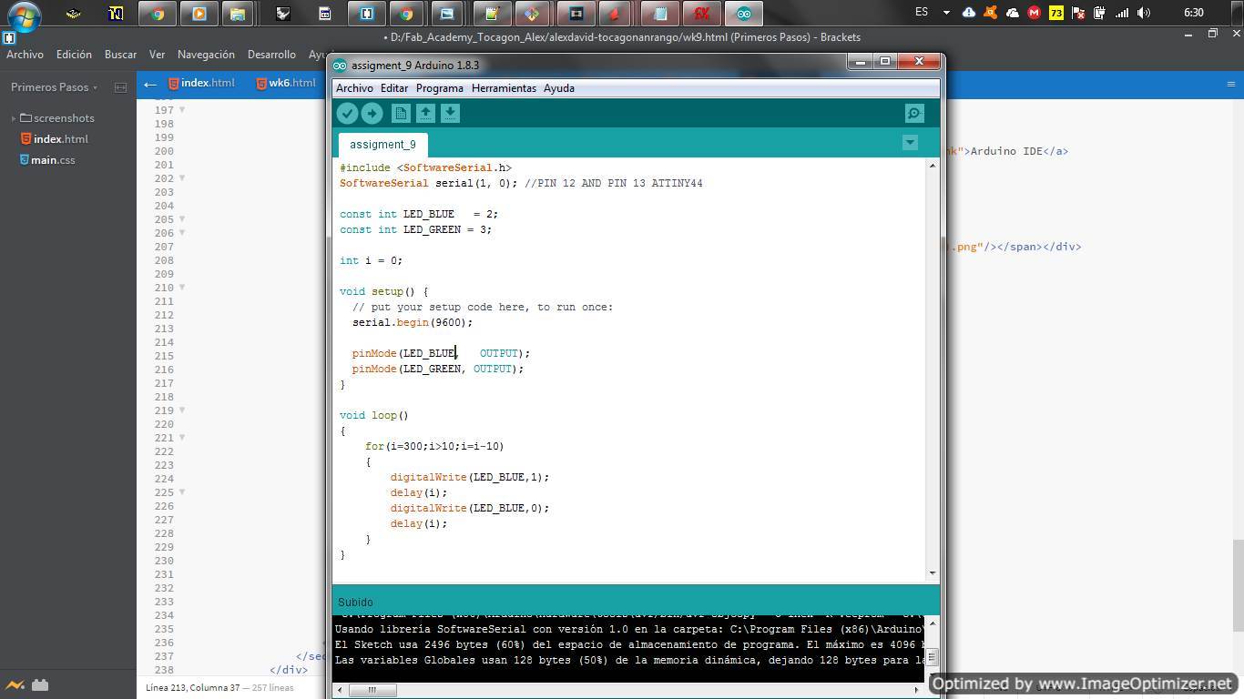Image resolution: width=1244 pixels, height=699 pixels.
Task: Click Brackets vertical scrollbar thumb at right edge
Action: pyautogui.click(x=1239, y=587)
